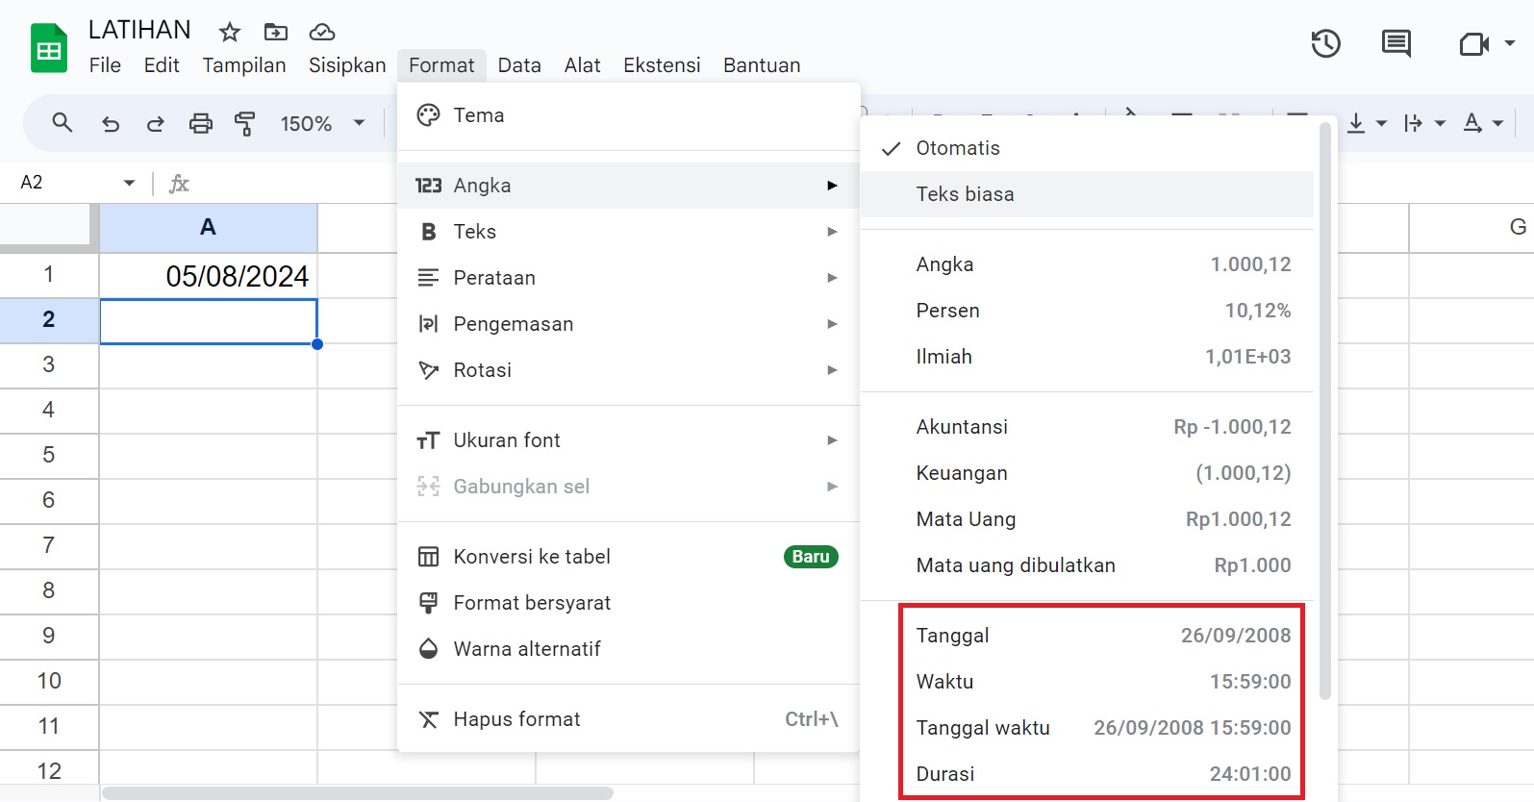Select row 5 header
The image size is (1534, 802).
click(x=49, y=455)
